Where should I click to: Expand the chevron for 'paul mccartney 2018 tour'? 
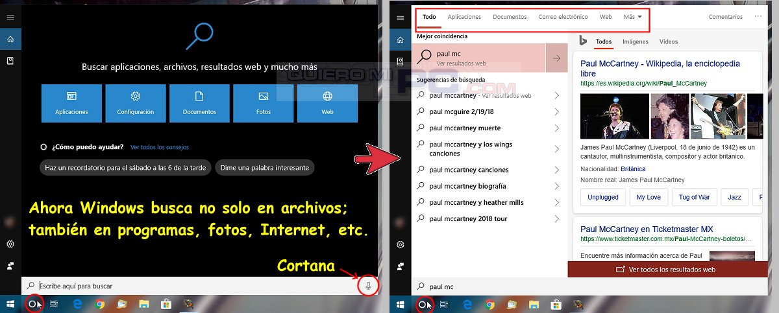[557, 218]
